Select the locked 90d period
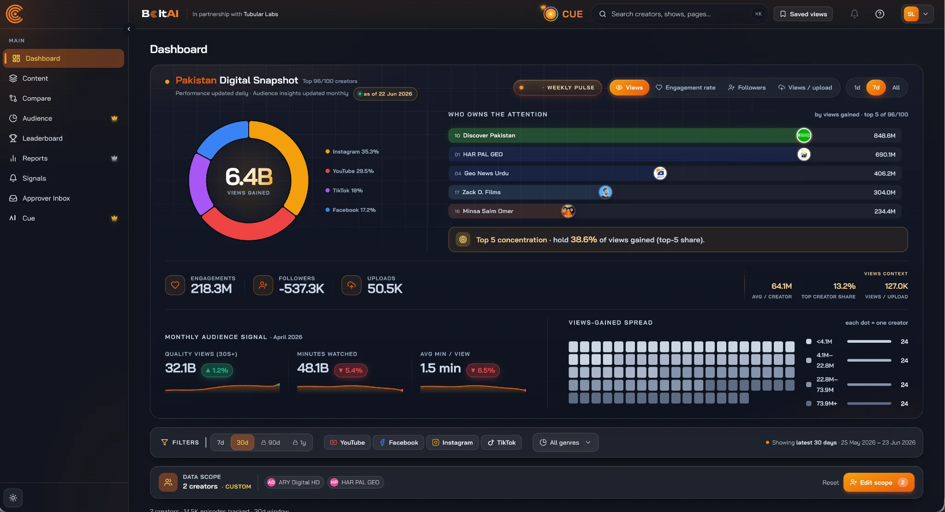Viewport: 945px width, 512px height. 270,442
